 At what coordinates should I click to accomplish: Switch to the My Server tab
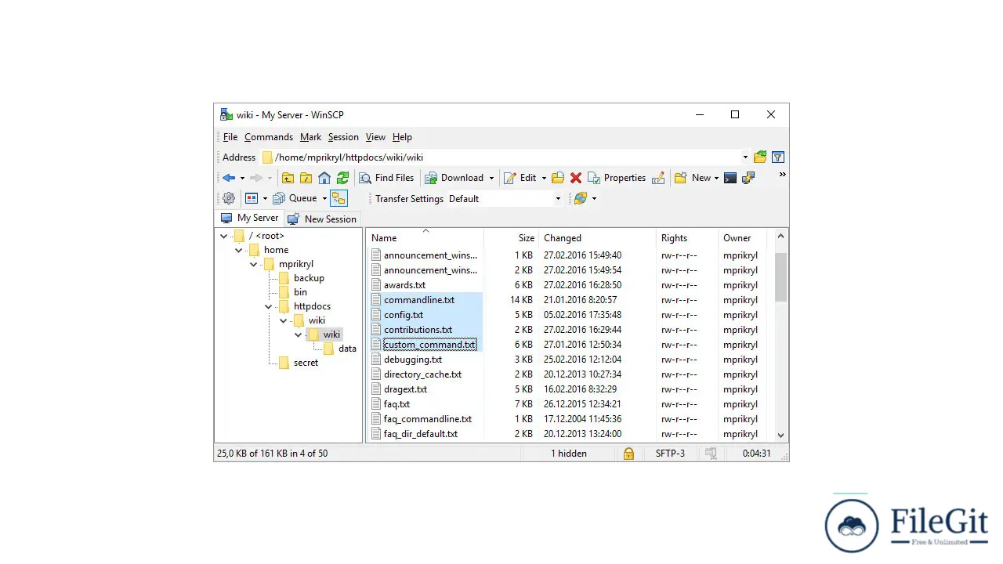[249, 218]
